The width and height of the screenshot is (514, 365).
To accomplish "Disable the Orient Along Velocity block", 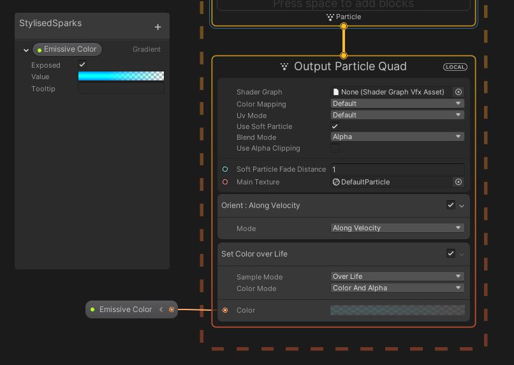I will click(451, 205).
